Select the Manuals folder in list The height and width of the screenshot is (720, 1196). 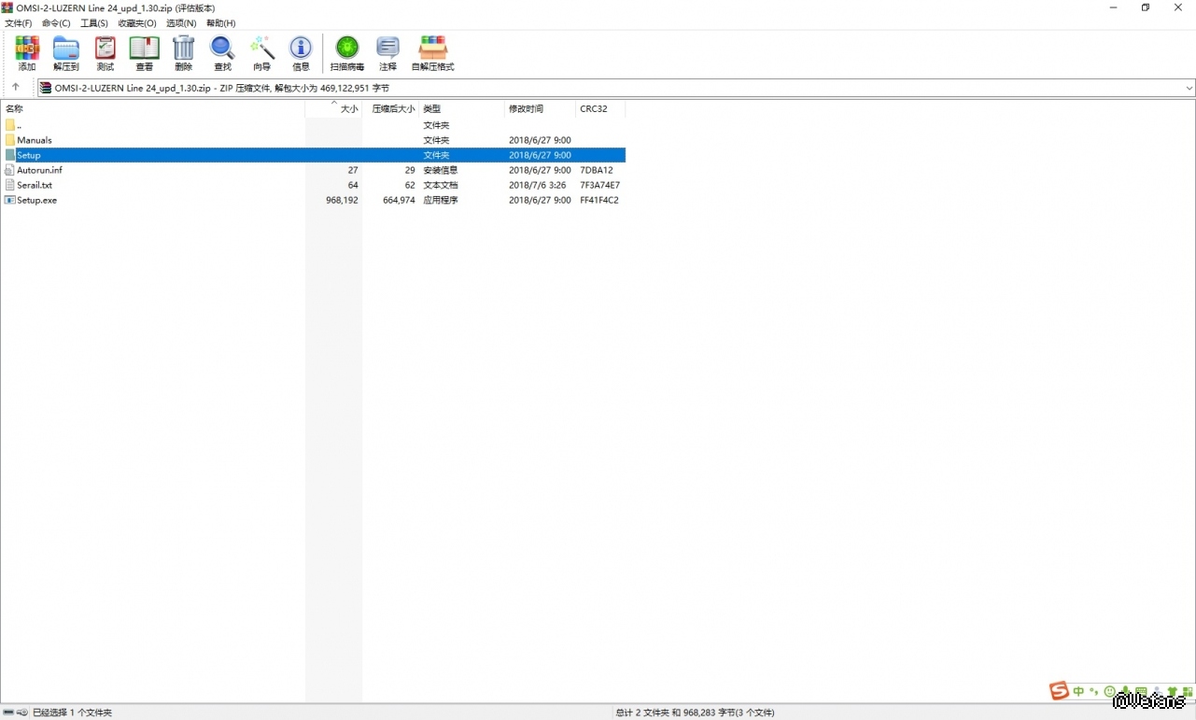click(x=35, y=140)
